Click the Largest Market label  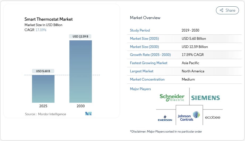142,71
